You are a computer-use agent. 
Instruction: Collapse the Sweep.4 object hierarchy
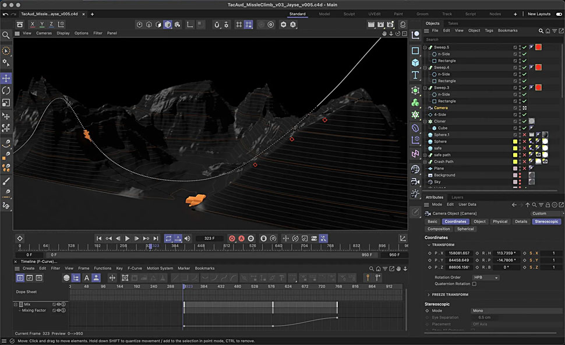[x=425, y=68]
